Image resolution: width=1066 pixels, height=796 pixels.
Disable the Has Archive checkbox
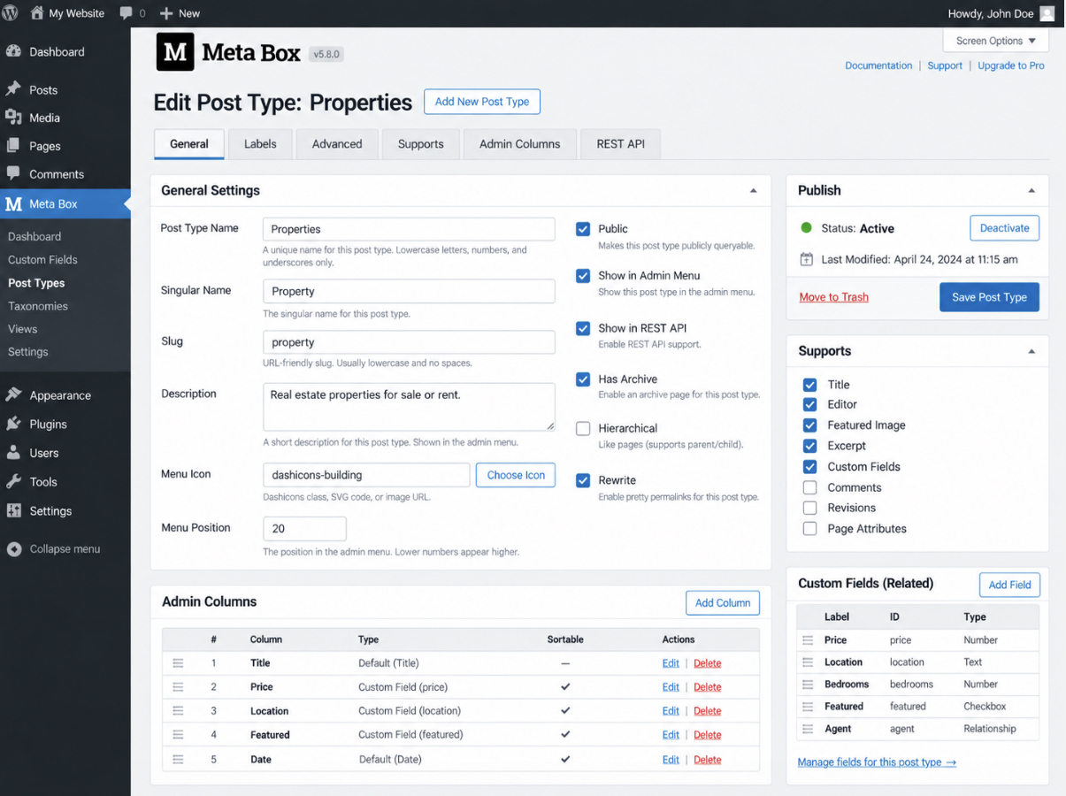pyautogui.click(x=583, y=379)
